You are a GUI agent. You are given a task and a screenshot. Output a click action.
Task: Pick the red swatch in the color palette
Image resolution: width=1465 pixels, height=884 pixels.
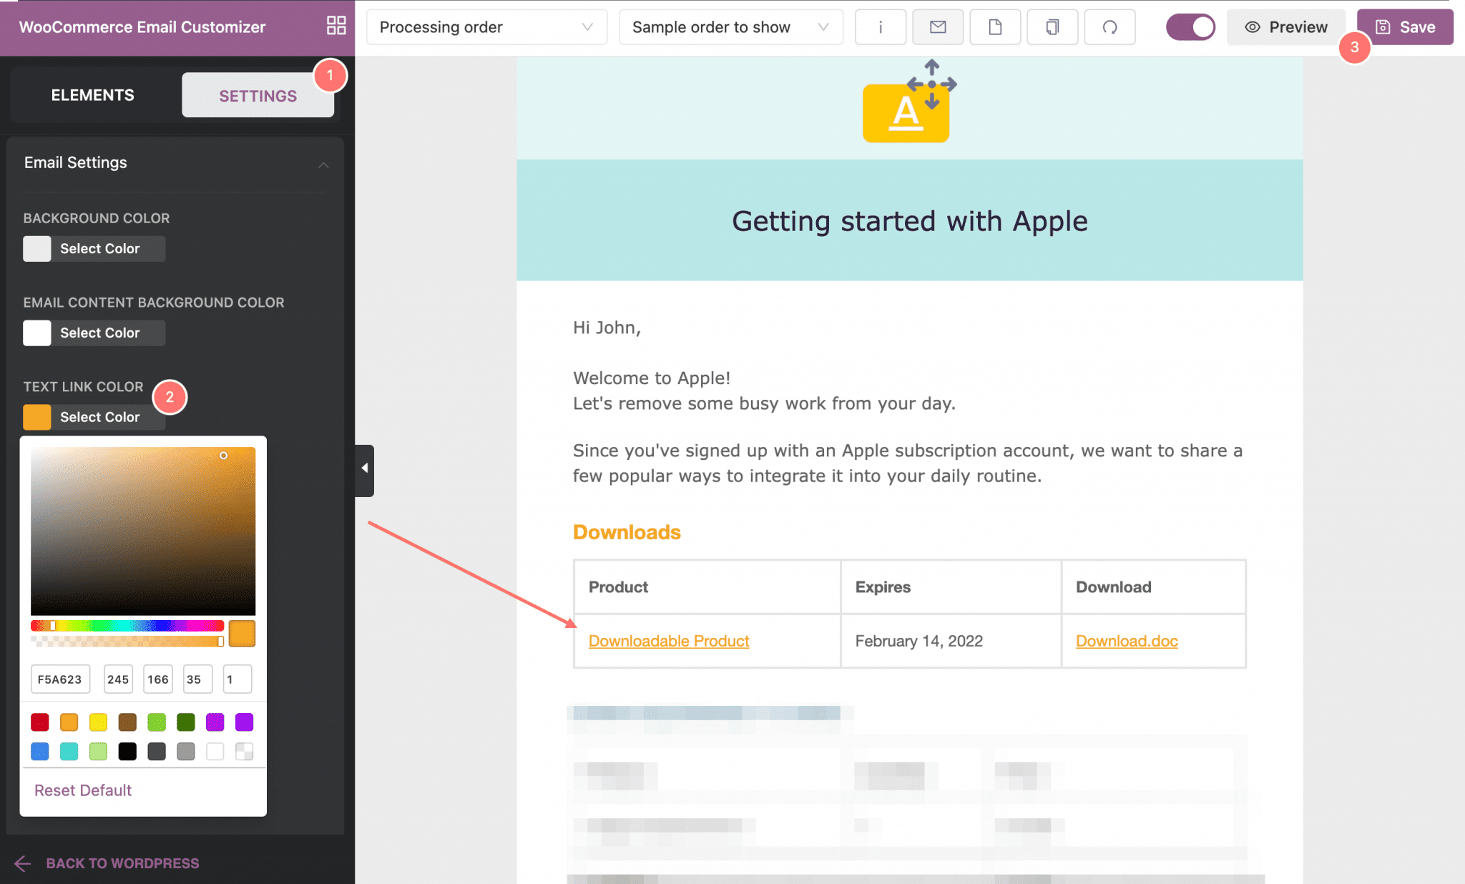tap(40, 722)
